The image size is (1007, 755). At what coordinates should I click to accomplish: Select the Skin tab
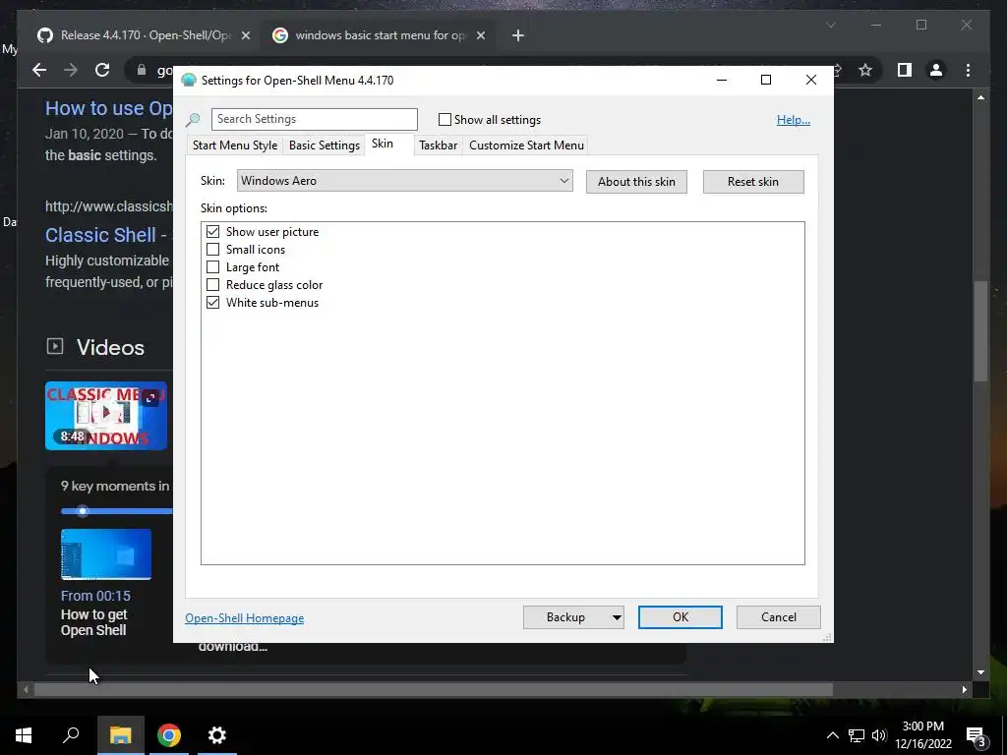[x=383, y=144]
